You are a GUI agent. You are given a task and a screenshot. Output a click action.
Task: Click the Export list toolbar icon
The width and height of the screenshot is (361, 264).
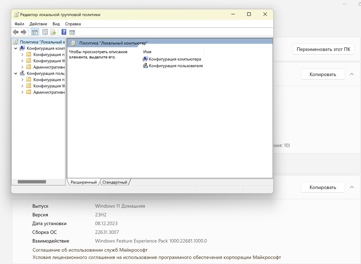click(53, 32)
